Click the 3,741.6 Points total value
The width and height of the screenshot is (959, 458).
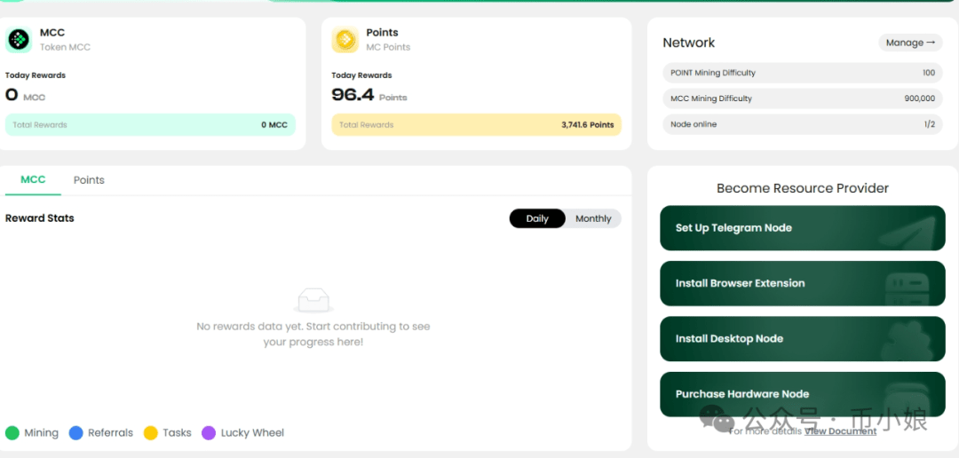pyautogui.click(x=588, y=125)
